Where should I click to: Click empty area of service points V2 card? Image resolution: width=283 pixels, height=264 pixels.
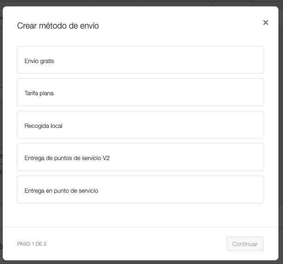pos(186,157)
